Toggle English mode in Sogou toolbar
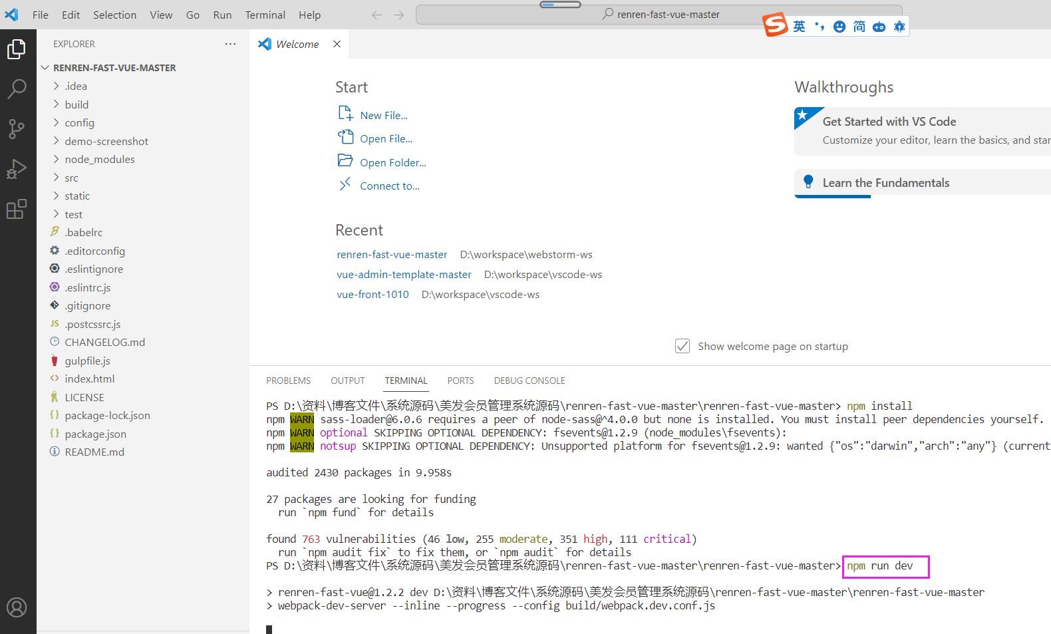The height and width of the screenshot is (634, 1051). (x=800, y=27)
